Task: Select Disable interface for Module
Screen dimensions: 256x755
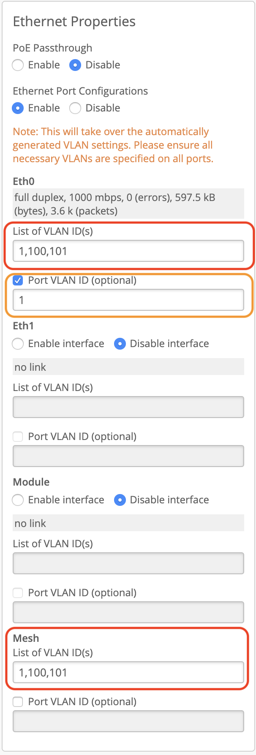Action: tap(120, 500)
